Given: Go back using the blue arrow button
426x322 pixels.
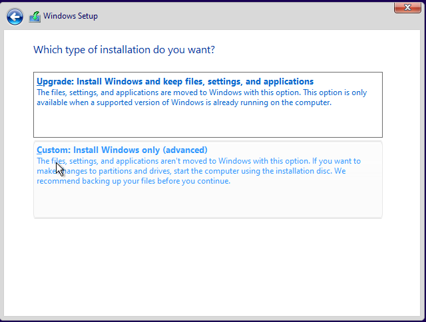Looking at the screenshot, I should click(15, 17).
